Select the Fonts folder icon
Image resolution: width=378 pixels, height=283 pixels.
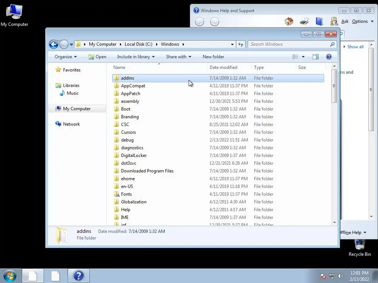pyautogui.click(x=116, y=194)
